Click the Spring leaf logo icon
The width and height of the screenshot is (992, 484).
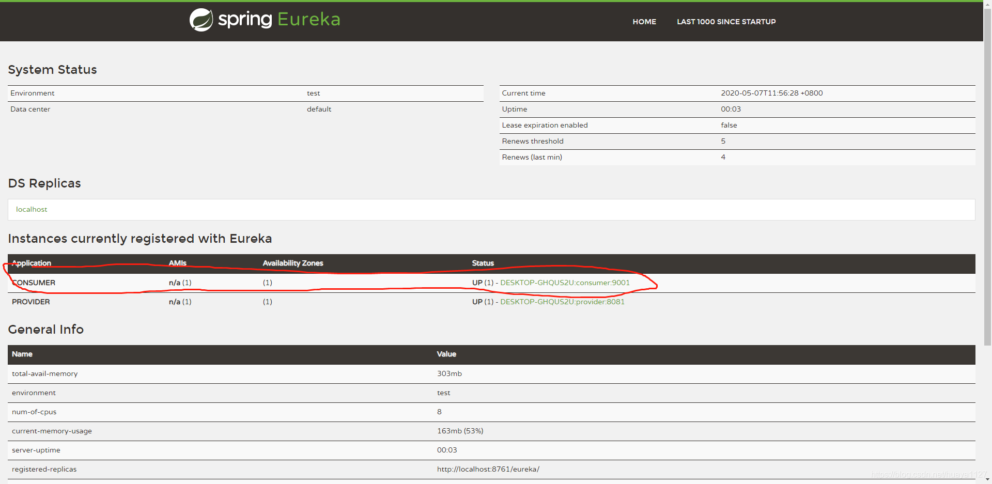201,20
